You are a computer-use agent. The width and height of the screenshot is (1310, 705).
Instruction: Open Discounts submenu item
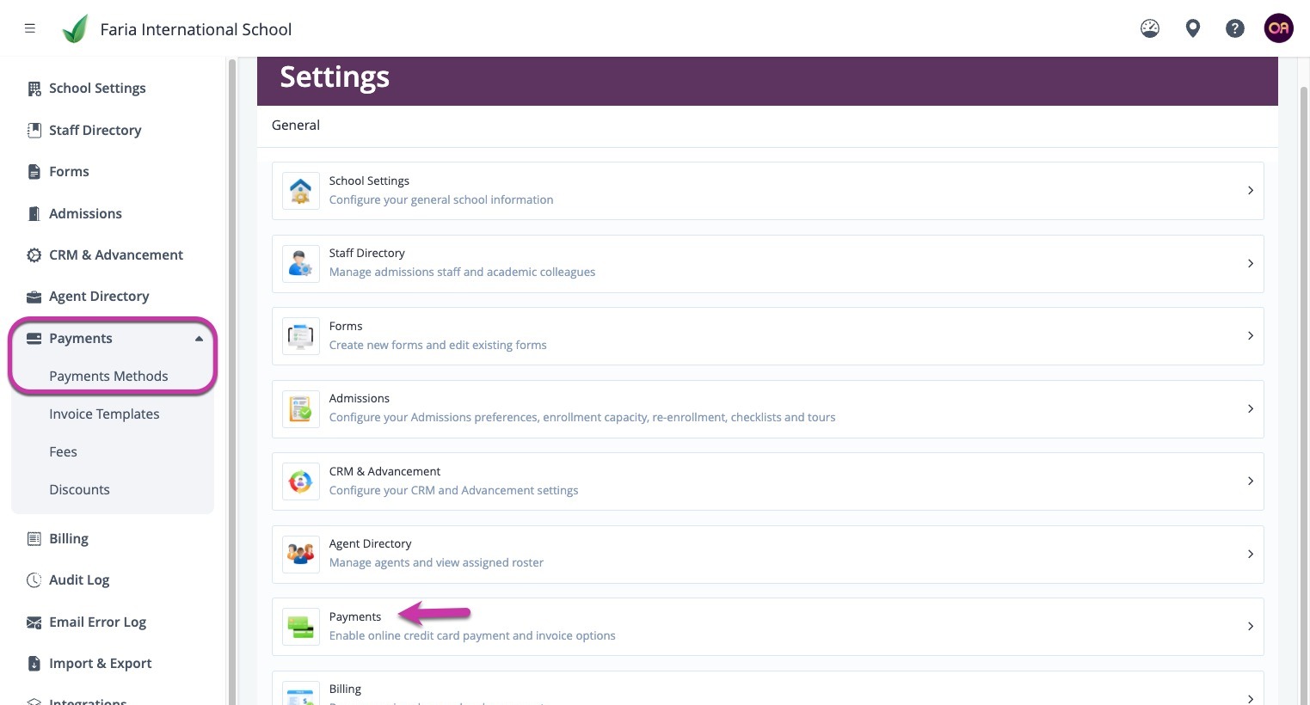click(x=79, y=490)
